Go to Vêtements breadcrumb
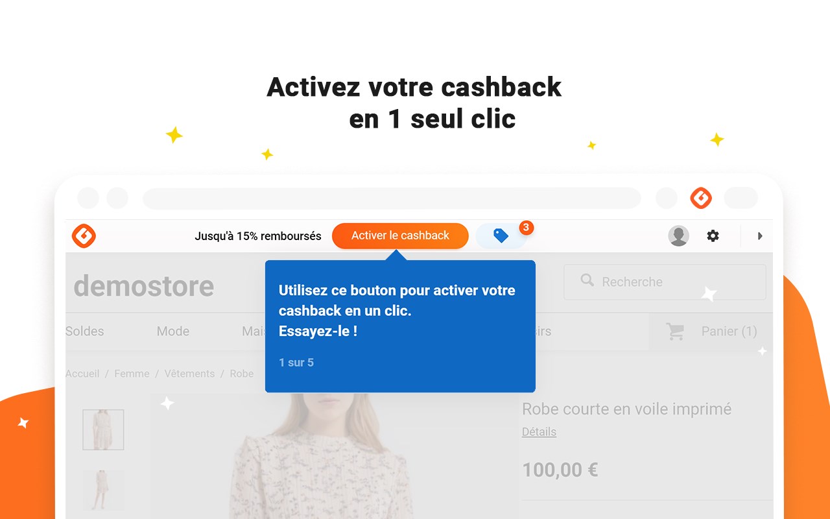 pos(189,374)
